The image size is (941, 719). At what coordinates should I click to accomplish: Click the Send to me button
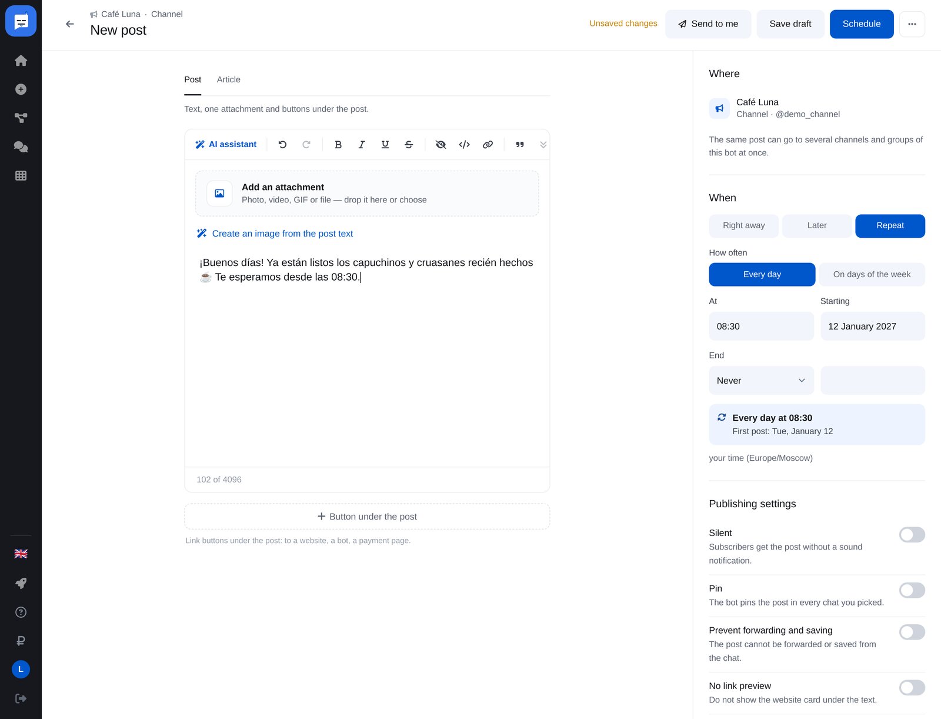tap(708, 24)
